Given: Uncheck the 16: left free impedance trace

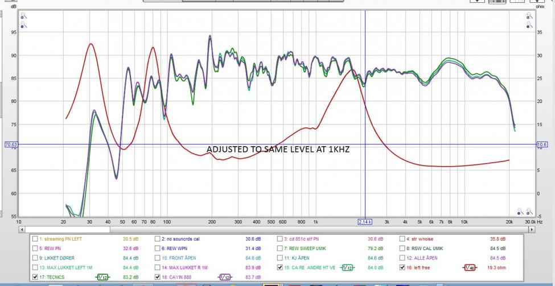Looking at the screenshot, I should 402,268.
